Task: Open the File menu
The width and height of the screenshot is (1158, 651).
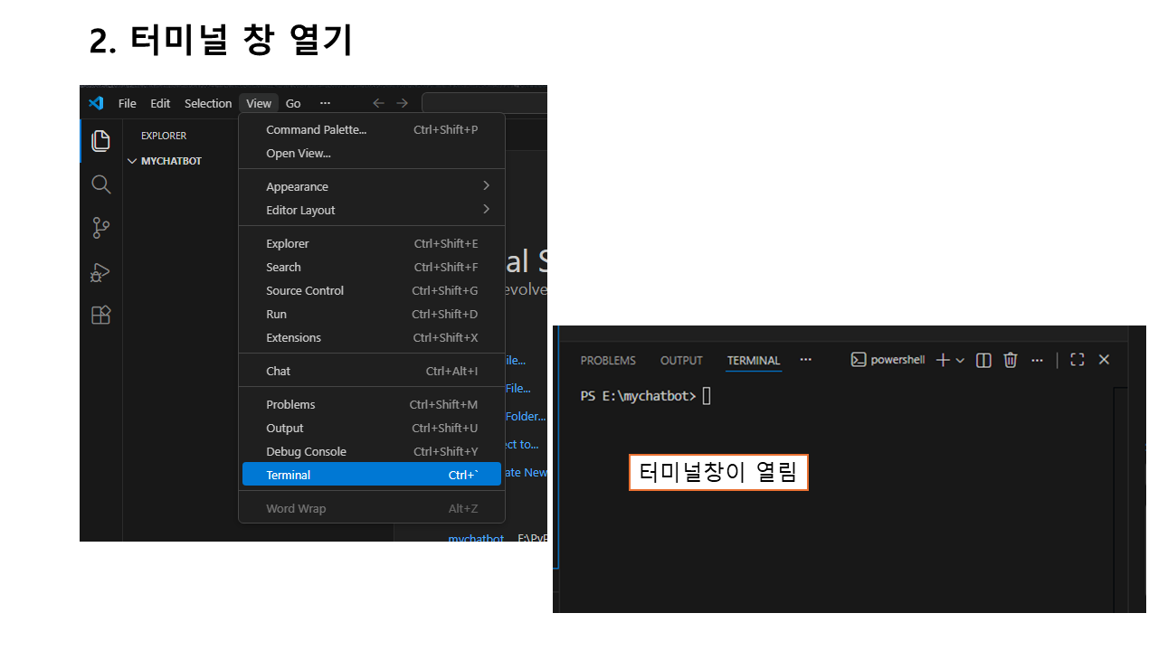Action: [128, 103]
